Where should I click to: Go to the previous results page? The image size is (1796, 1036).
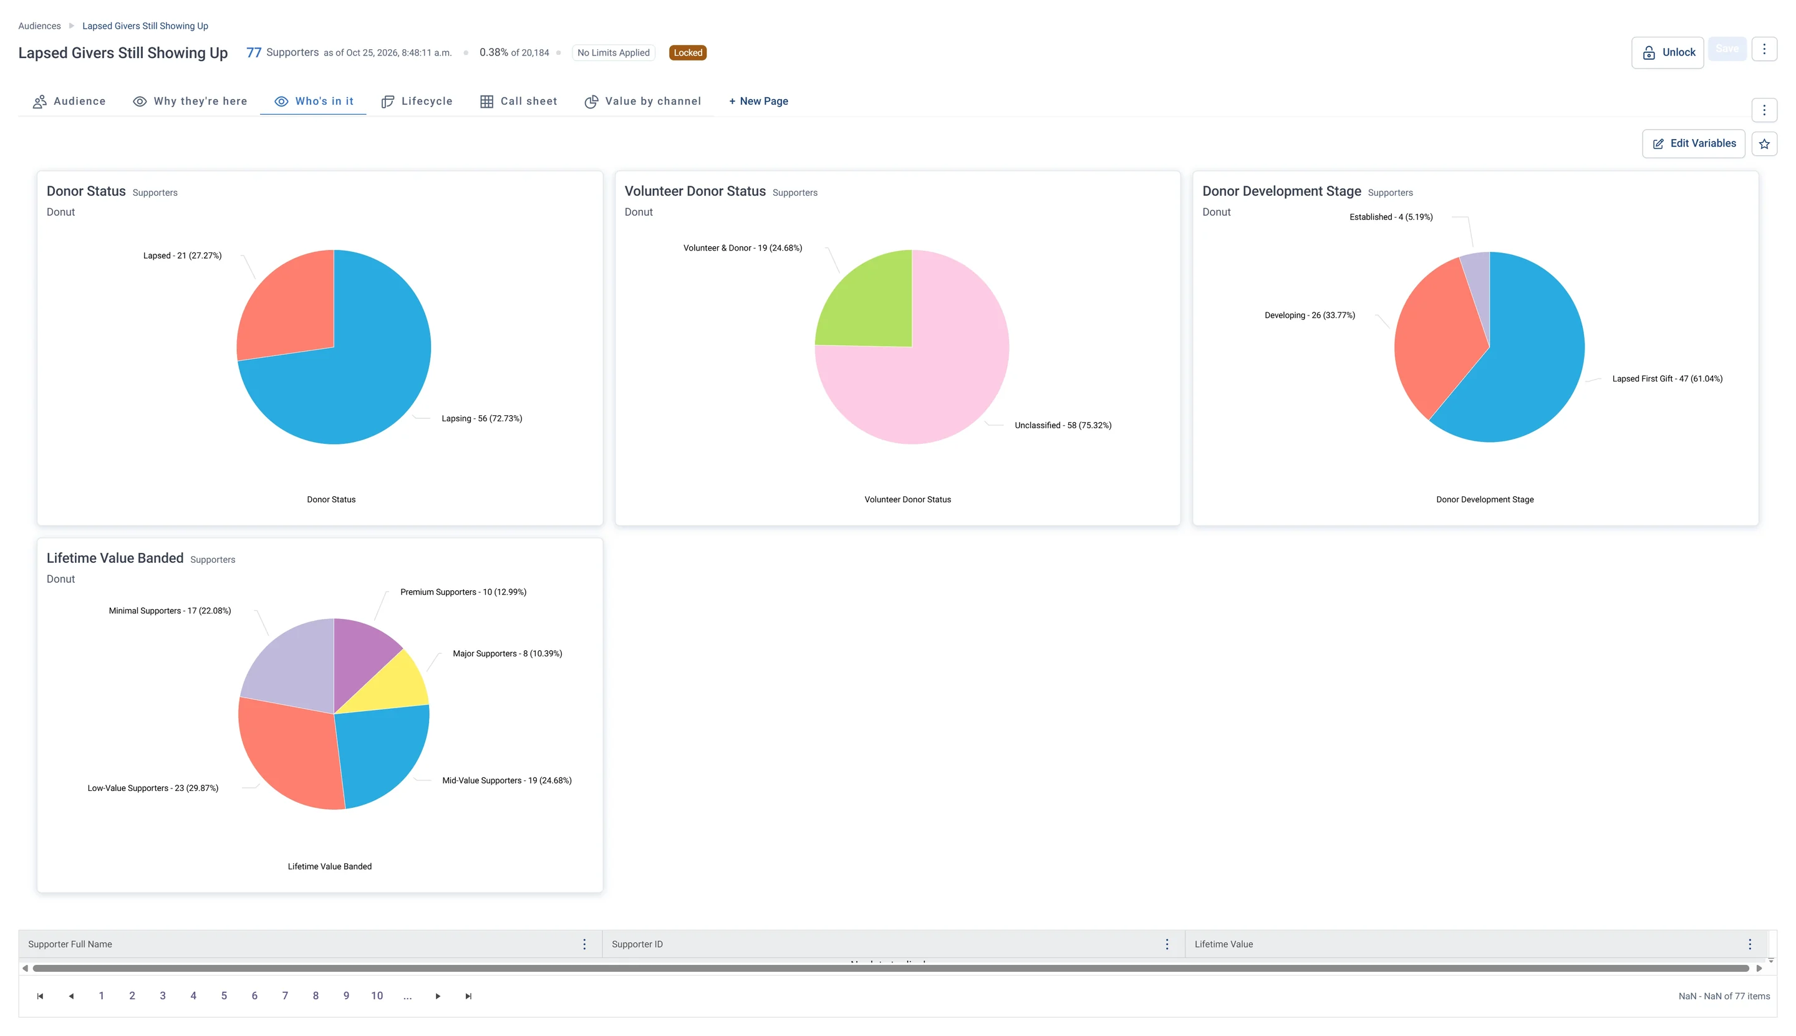[71, 996]
